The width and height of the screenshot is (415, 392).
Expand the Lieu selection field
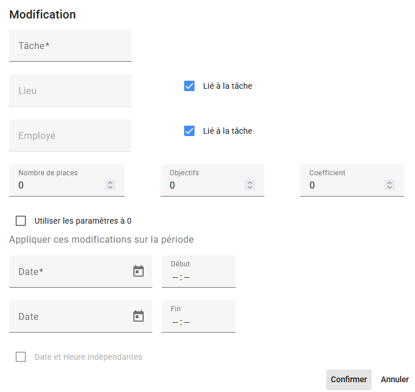click(70, 91)
